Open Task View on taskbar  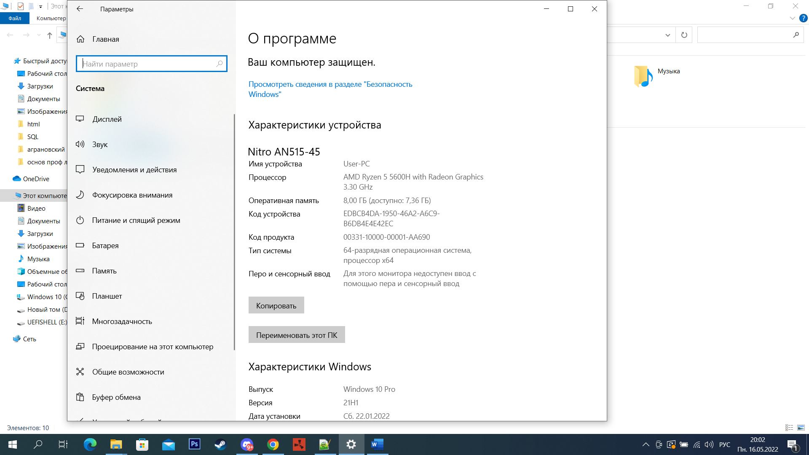[63, 444]
